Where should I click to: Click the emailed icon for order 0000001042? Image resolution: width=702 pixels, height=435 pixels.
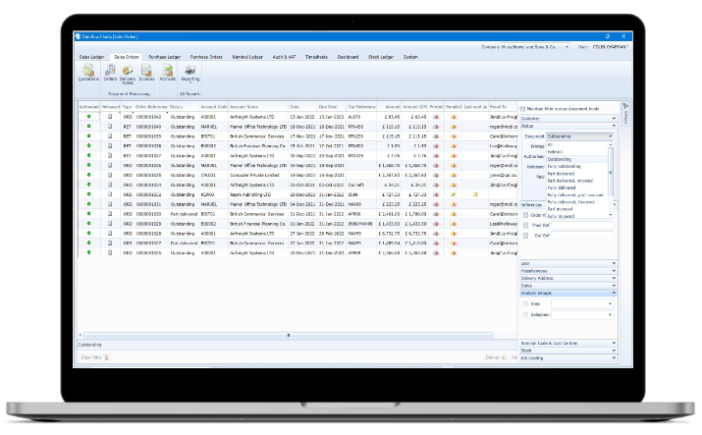tap(454, 117)
